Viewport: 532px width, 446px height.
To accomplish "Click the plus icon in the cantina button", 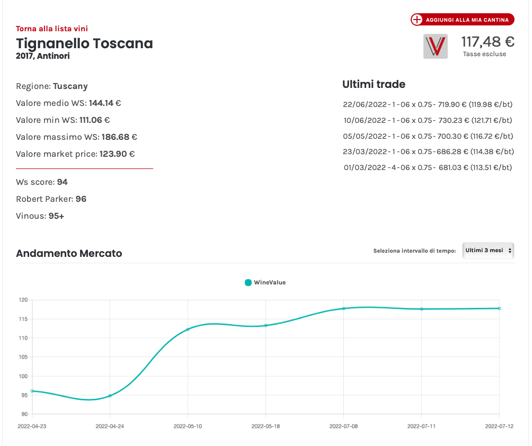I will [x=416, y=20].
